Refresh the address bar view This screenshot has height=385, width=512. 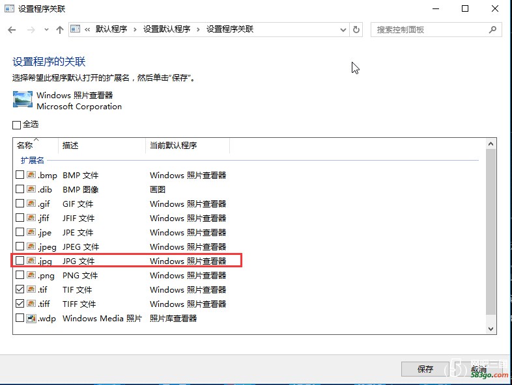click(x=356, y=30)
